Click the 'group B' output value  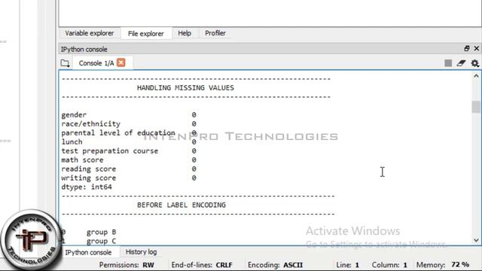coord(101,233)
